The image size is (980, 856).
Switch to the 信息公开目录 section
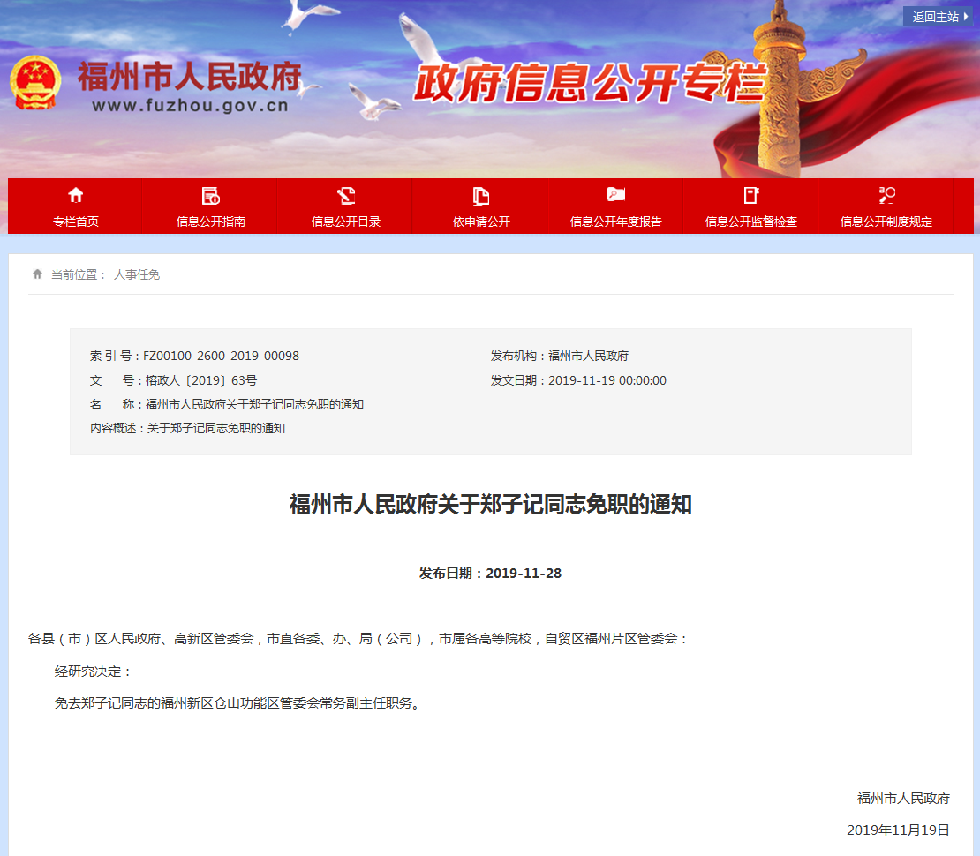coord(345,222)
